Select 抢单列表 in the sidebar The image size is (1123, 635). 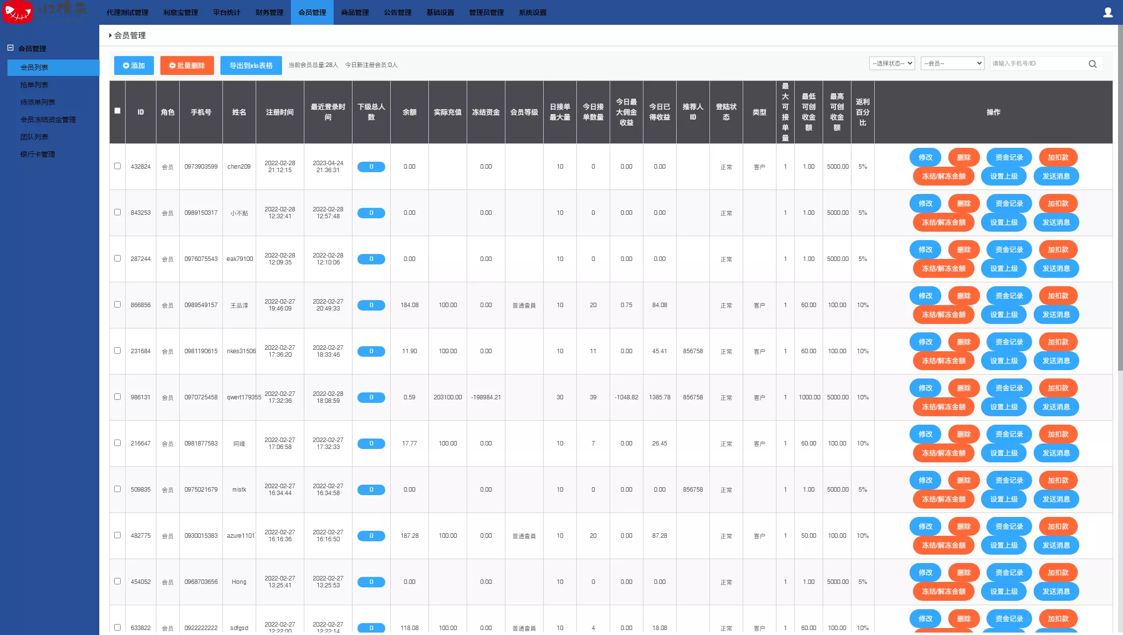click(x=34, y=85)
